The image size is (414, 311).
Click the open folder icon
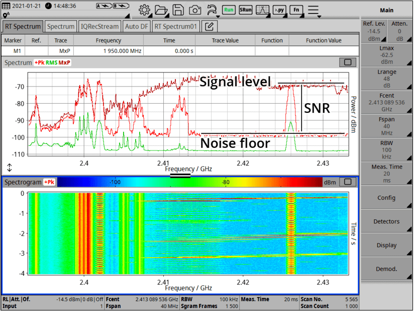pyautogui.click(x=161, y=10)
